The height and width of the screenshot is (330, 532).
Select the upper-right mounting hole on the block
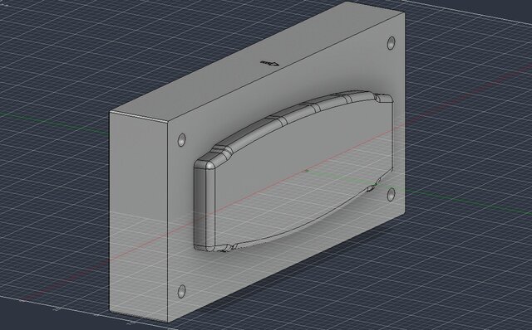(392, 43)
